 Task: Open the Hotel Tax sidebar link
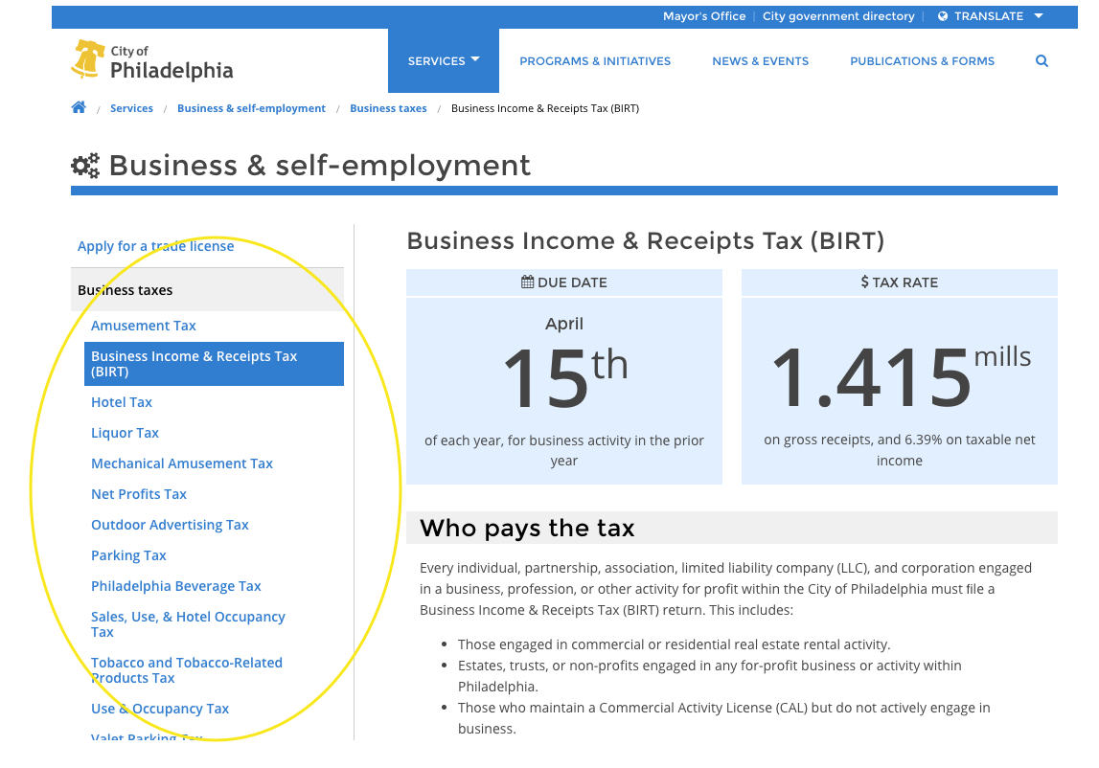click(x=122, y=402)
